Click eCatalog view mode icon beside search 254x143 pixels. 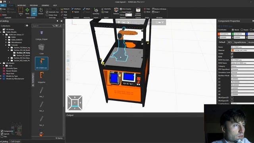(x=56, y=26)
